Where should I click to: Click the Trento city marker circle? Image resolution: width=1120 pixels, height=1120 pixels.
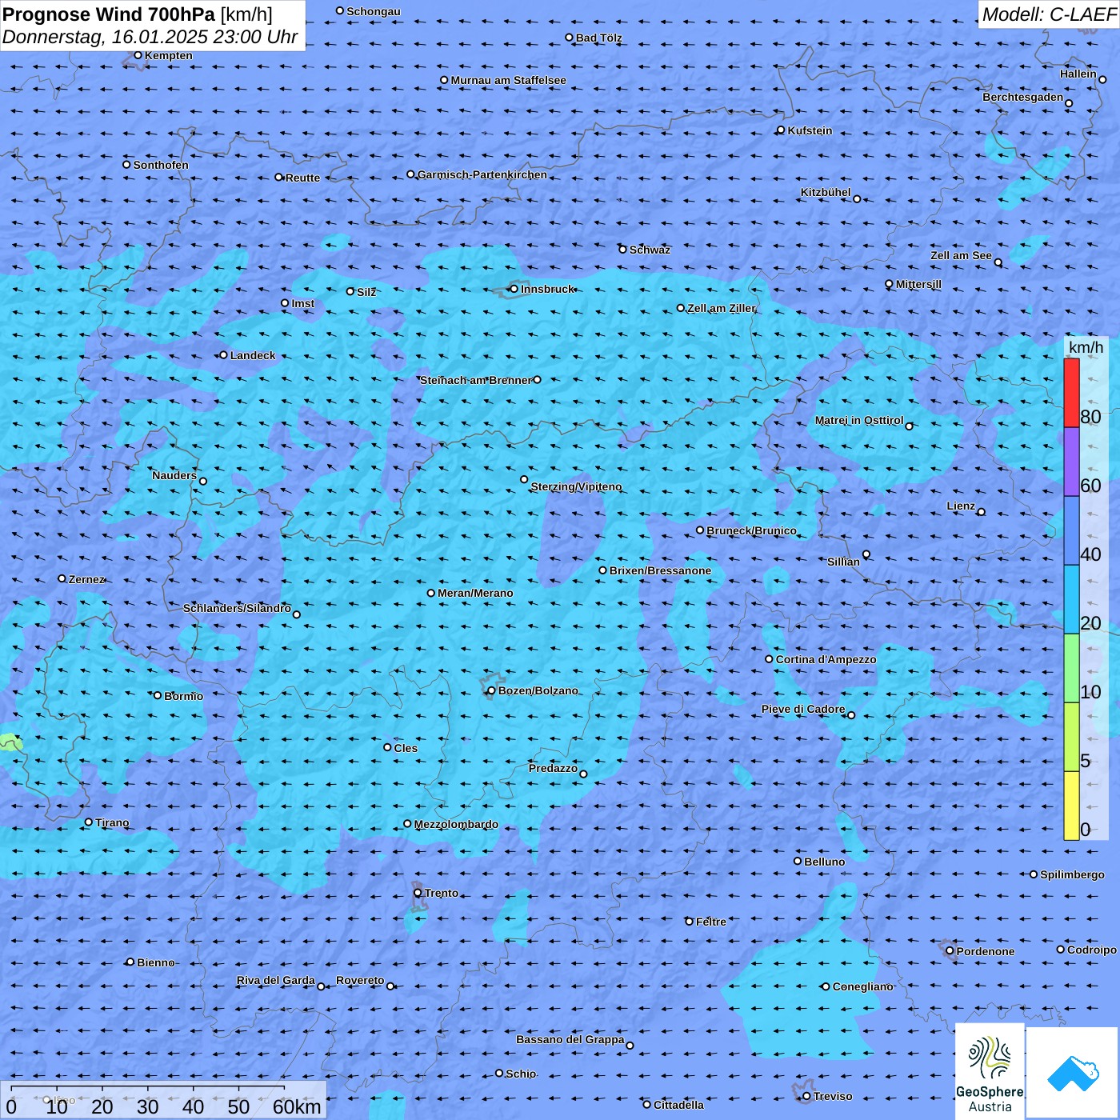[x=418, y=893]
